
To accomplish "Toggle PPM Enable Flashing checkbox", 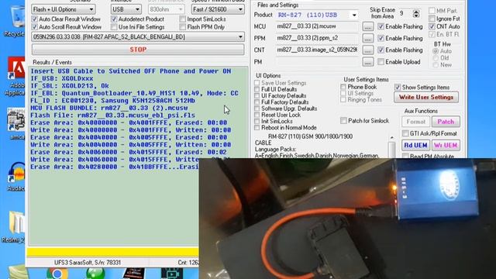I will pyautogui.click(x=381, y=38).
